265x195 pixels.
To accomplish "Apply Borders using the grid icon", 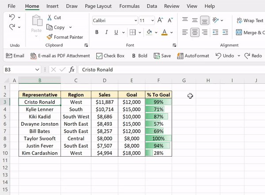I will click(x=132, y=32).
